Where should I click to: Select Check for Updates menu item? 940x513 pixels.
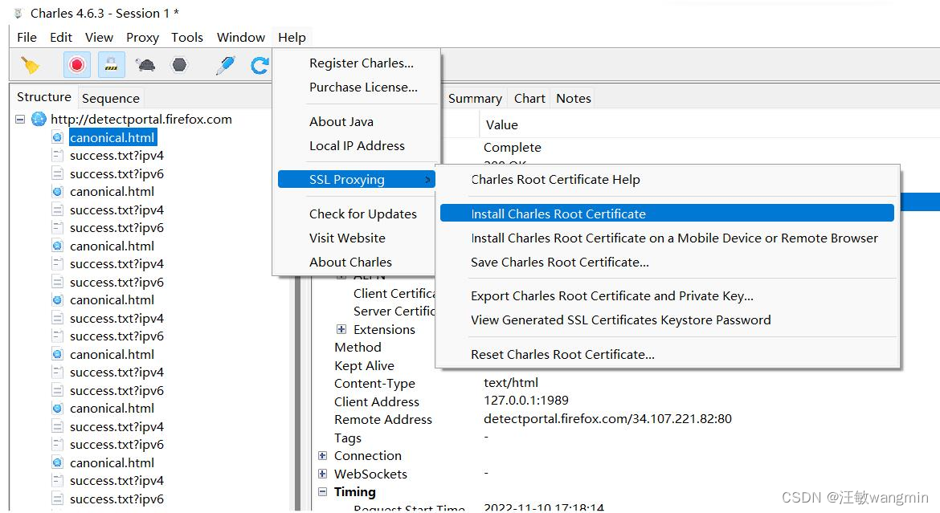362,214
